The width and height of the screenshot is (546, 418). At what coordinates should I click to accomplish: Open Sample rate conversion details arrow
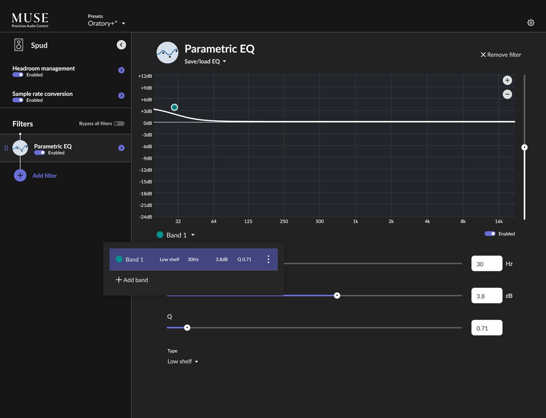click(121, 95)
